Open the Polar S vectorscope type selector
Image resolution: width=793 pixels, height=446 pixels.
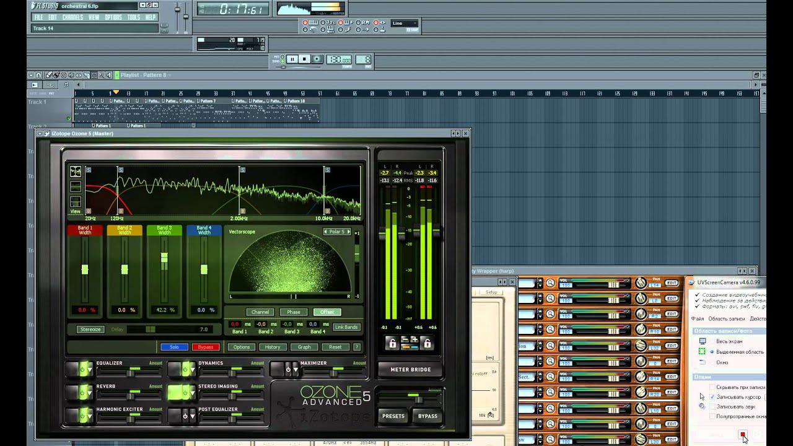337,232
